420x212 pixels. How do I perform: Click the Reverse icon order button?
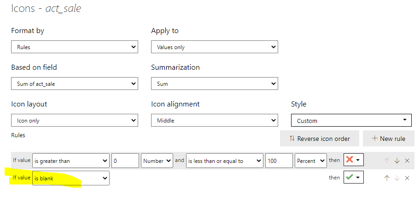(320, 138)
